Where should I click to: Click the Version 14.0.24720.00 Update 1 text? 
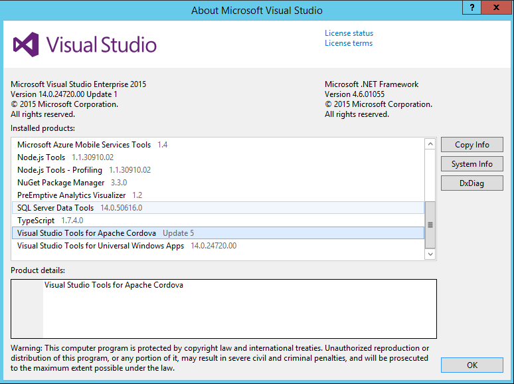(x=64, y=94)
